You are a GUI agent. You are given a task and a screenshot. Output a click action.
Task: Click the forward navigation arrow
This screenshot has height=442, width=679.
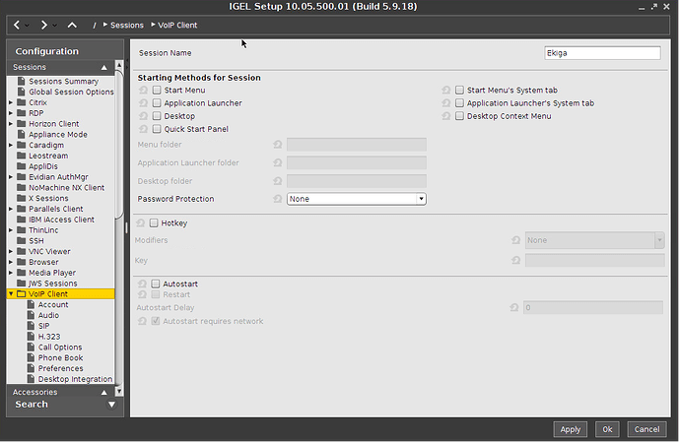pyautogui.click(x=44, y=24)
